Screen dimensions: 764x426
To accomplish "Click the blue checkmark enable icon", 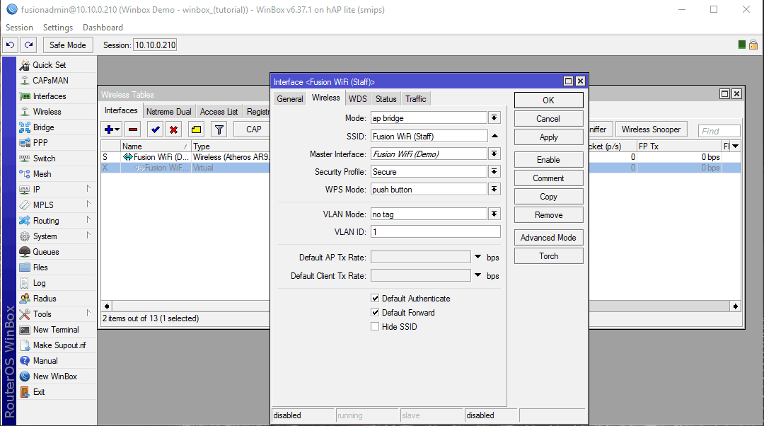I will tap(156, 129).
